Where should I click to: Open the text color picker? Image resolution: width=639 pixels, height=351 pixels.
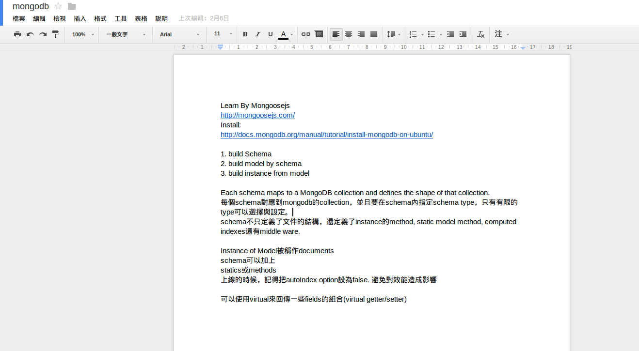[285, 34]
